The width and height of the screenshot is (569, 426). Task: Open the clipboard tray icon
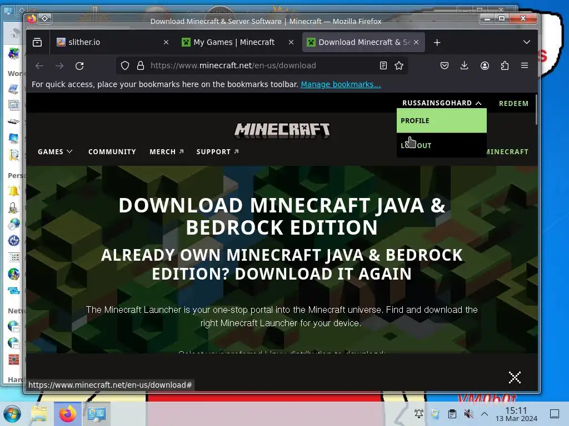[x=452, y=414]
